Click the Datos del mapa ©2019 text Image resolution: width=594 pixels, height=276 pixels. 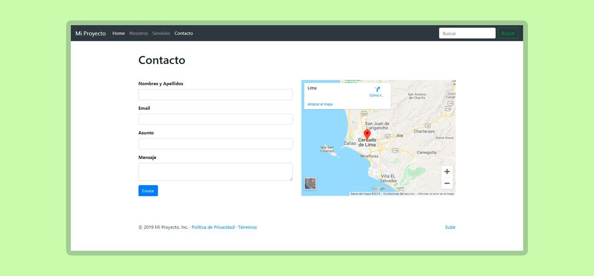pos(365,194)
